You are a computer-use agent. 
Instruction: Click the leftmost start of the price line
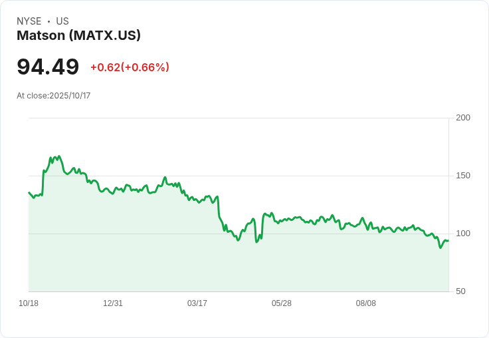tap(29, 192)
